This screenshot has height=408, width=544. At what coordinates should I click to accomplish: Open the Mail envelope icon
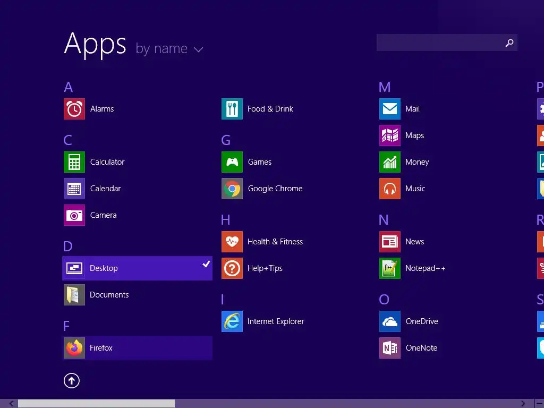390,109
